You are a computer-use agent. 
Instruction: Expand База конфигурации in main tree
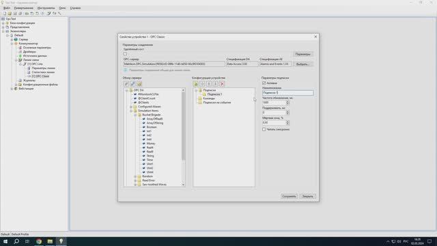[x=3, y=23]
